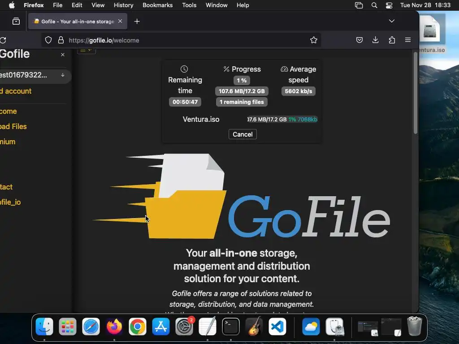Open Terminal from the Dock
This screenshot has width=459, height=344.
231,327
